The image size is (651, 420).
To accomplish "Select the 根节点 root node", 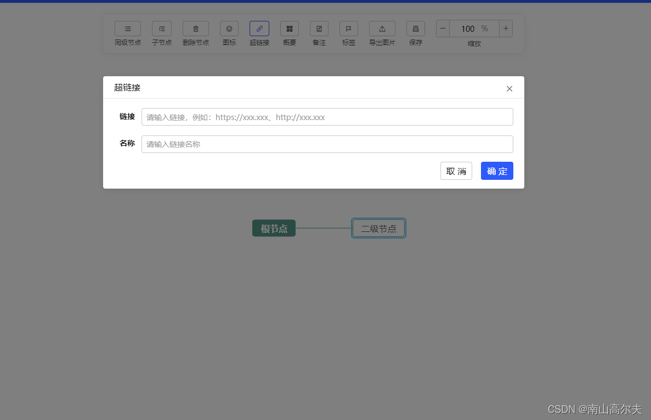I will 274,228.
